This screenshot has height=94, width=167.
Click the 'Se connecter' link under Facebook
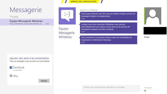click(x=18, y=70)
